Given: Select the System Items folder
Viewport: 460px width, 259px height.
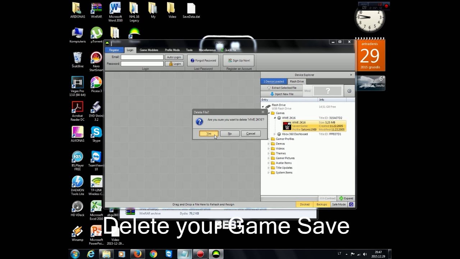Looking at the screenshot, I should click(284, 173).
